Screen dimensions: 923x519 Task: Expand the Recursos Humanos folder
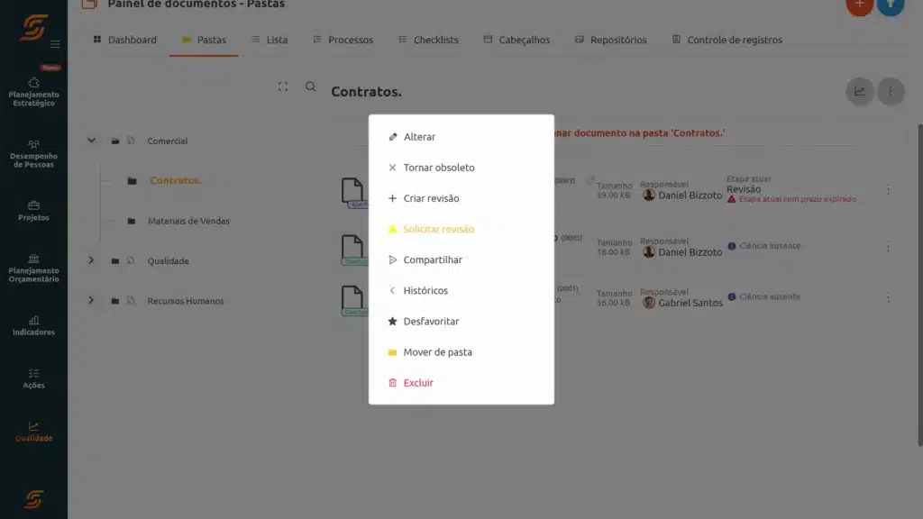tap(91, 301)
